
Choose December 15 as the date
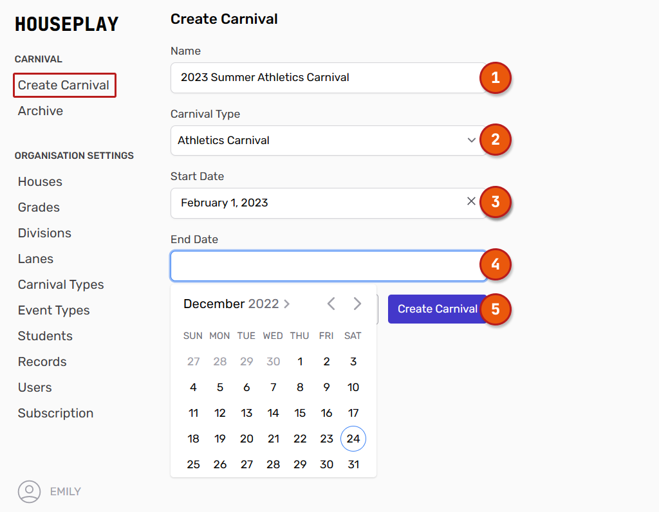click(x=300, y=413)
